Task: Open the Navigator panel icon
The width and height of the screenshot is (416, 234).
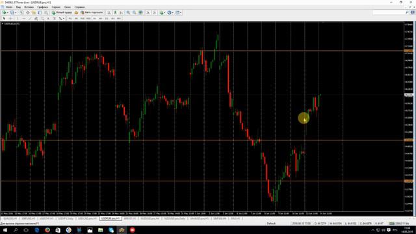Action: pyautogui.click(x=34, y=12)
